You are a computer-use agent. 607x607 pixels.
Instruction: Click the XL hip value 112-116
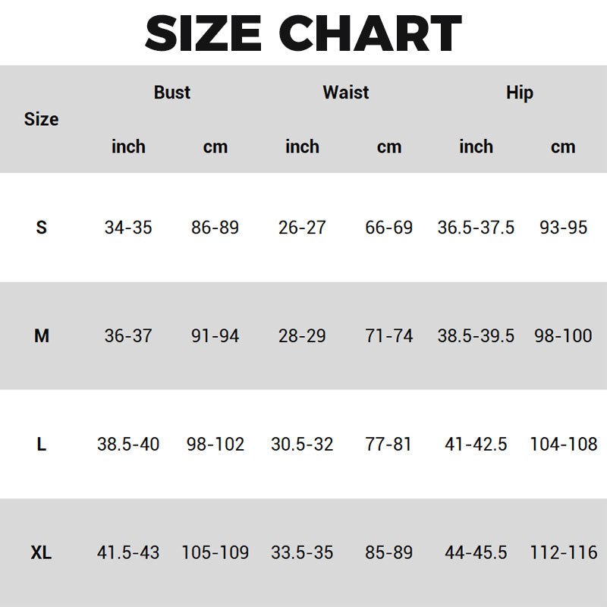pyautogui.click(x=563, y=553)
